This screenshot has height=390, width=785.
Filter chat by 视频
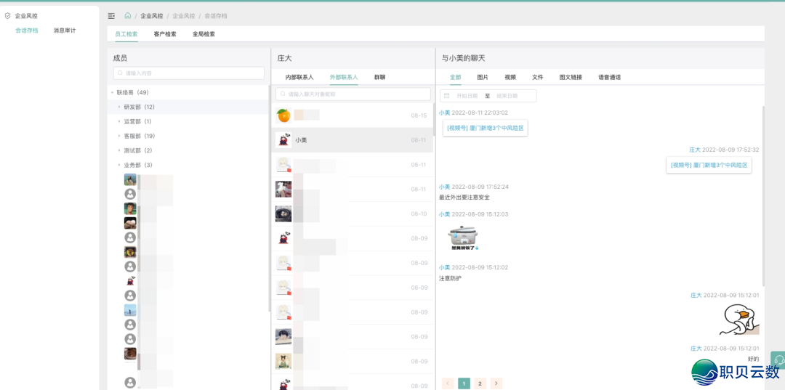click(510, 78)
